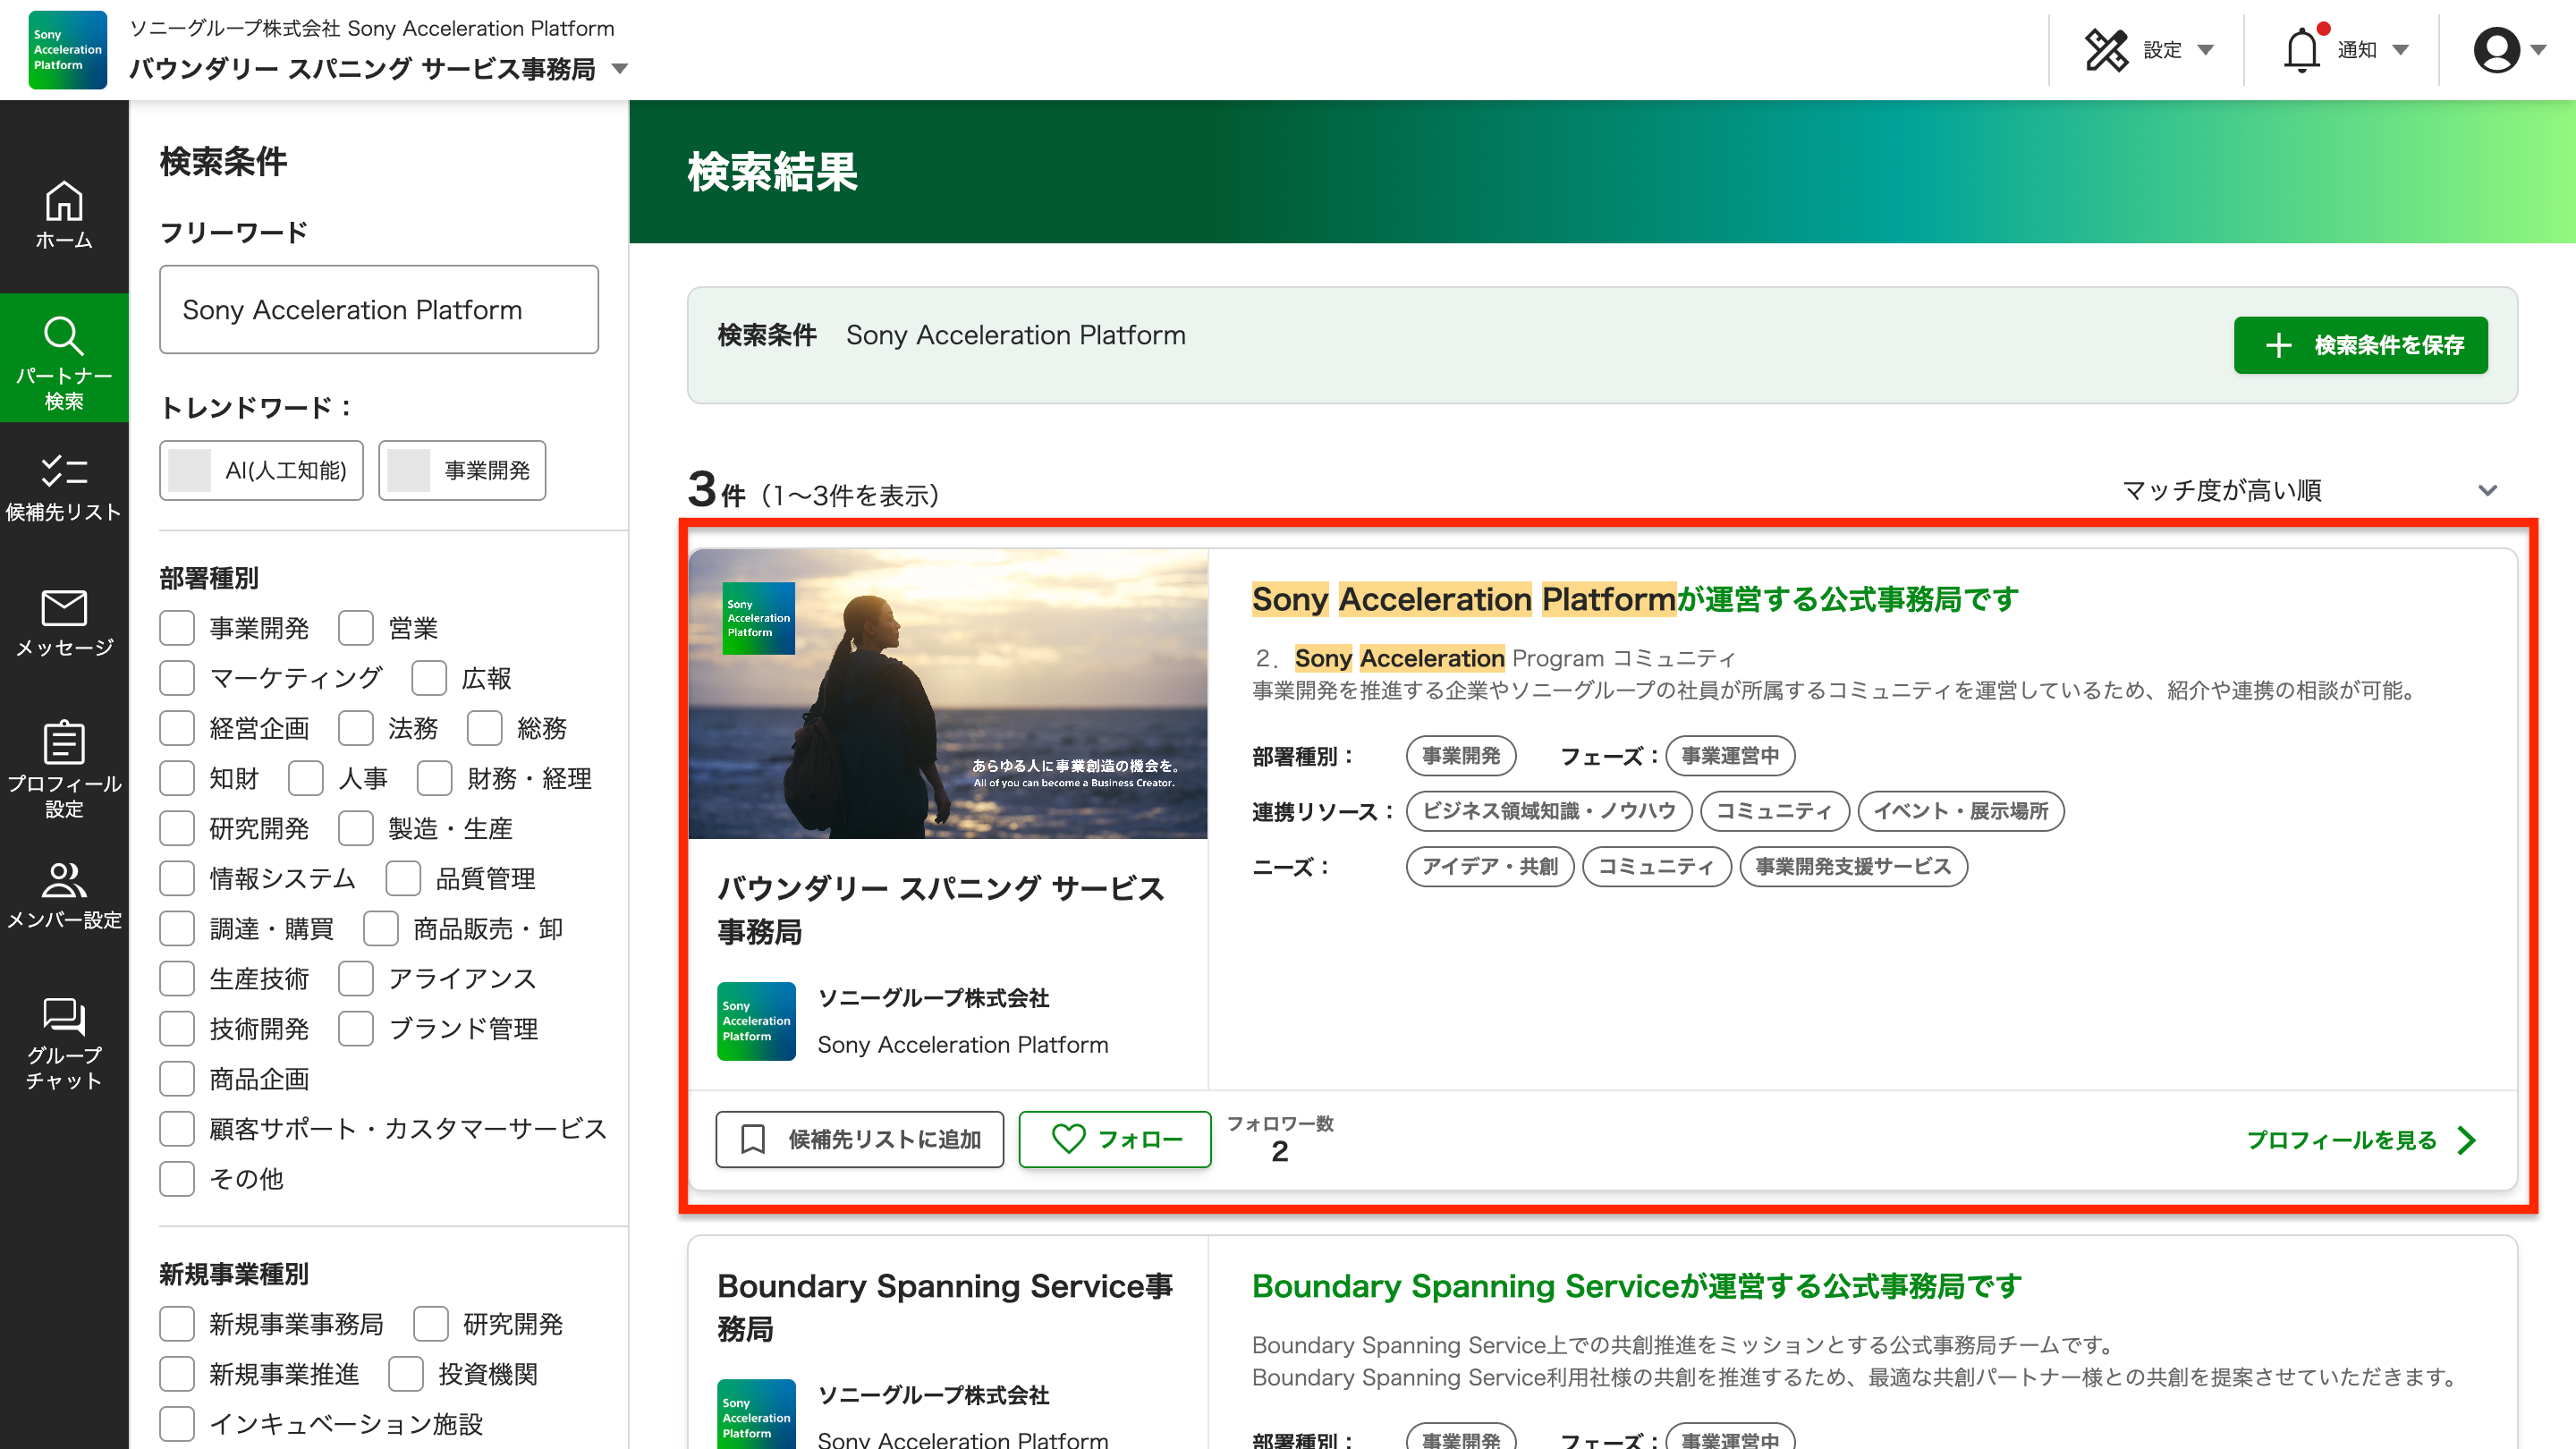Open メンバー設定 people icon

pyautogui.click(x=64, y=880)
